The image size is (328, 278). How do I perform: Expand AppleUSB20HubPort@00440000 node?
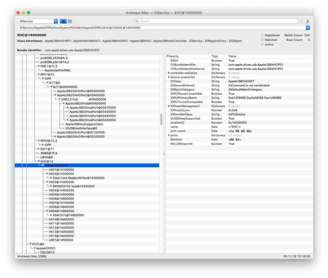pyautogui.click(x=68, y=120)
